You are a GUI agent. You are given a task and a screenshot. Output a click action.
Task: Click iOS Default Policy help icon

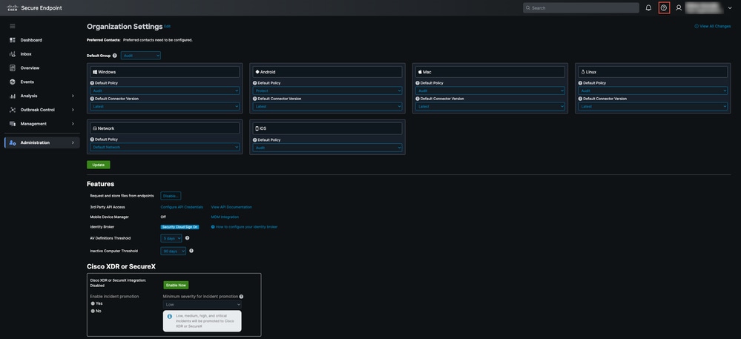(x=254, y=140)
